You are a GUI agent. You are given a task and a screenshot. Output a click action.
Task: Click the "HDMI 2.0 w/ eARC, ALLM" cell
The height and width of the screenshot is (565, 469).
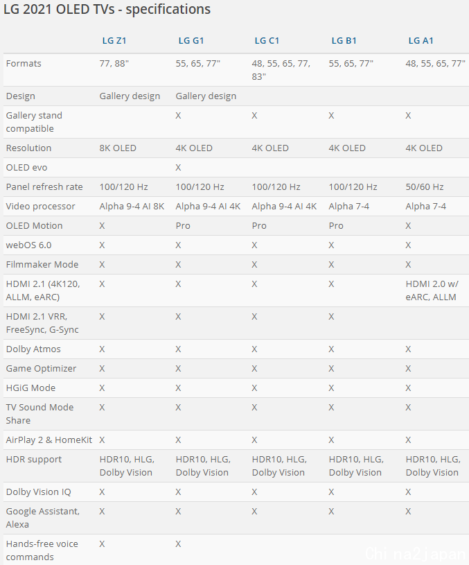[x=432, y=290]
